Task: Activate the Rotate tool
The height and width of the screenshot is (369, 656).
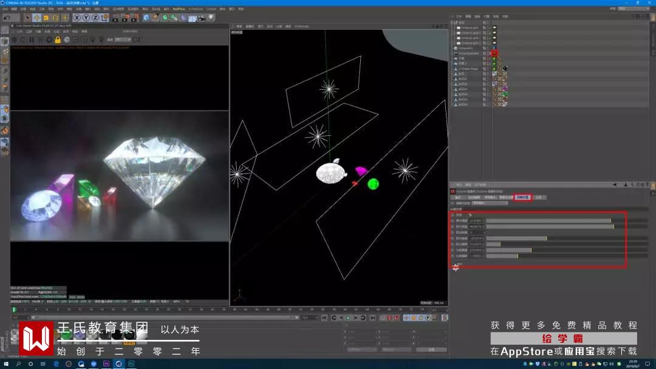Action: [55, 18]
